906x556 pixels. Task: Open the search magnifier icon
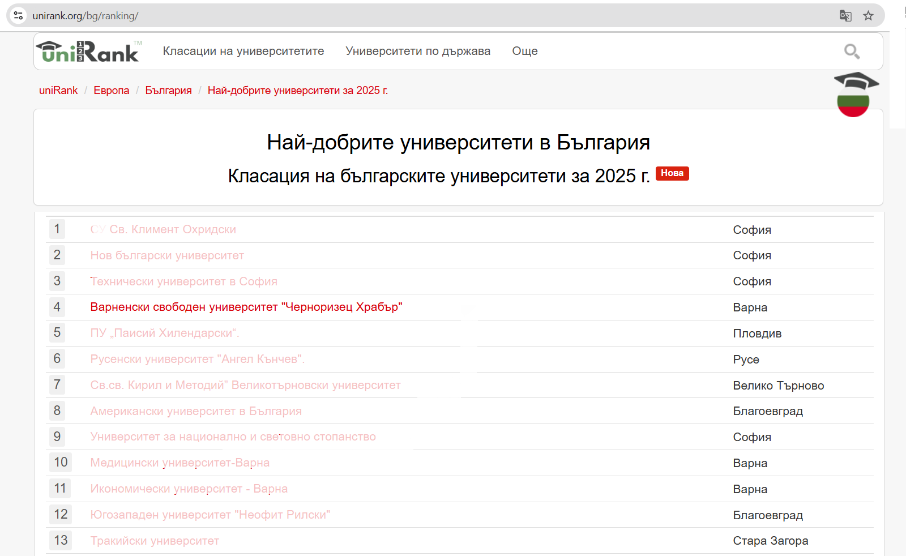(852, 52)
